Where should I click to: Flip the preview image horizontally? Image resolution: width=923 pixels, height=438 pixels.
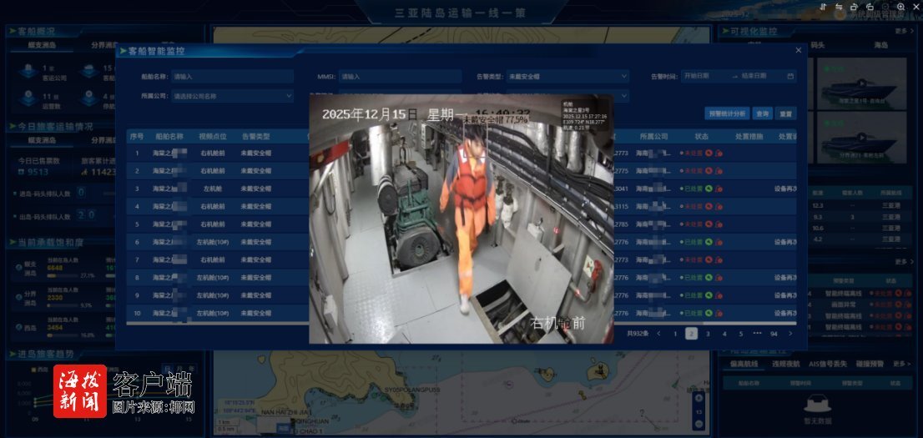839,7
